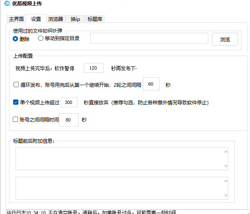Image resolution: width=250 pixels, height=214 pixels.
Task: Click the 视频上传完毕后，软件暂停 text
Action: click(45, 68)
